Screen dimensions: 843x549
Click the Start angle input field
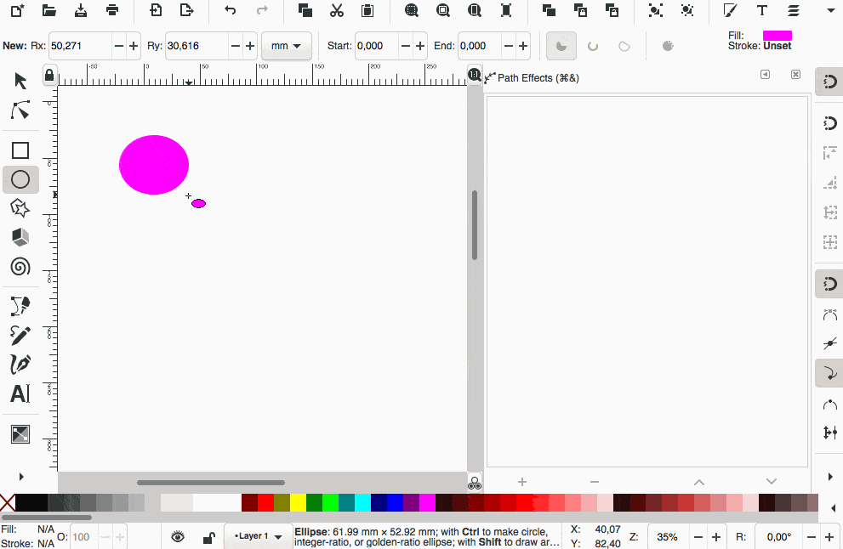(377, 46)
